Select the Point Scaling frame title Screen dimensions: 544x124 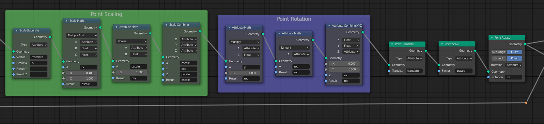(106, 14)
